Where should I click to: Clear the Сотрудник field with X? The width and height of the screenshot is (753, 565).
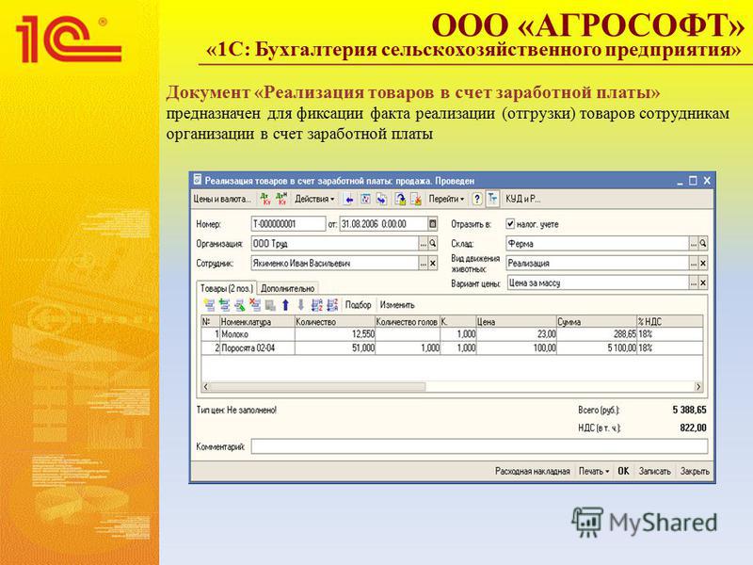coord(433,264)
